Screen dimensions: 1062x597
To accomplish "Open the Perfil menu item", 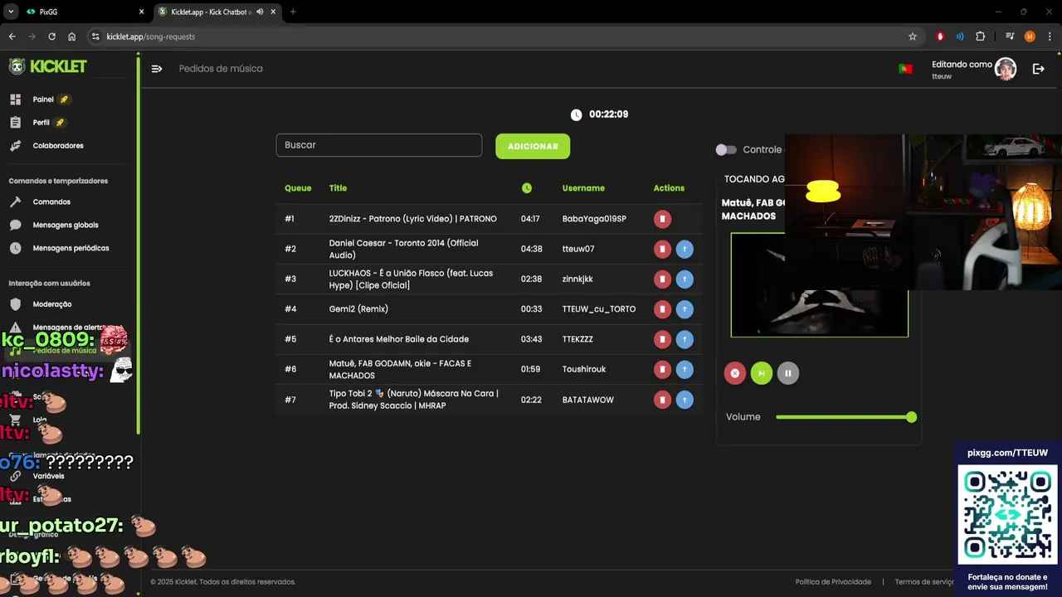I will coord(41,123).
